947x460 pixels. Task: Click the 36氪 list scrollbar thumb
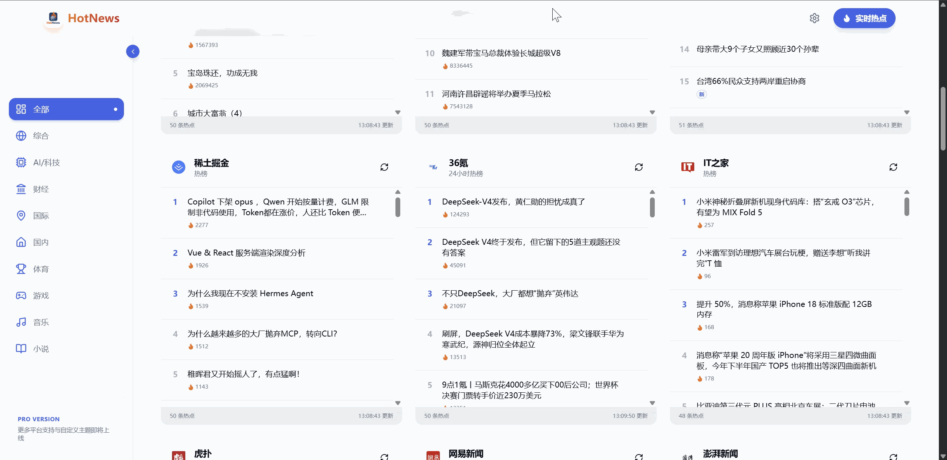(652, 207)
